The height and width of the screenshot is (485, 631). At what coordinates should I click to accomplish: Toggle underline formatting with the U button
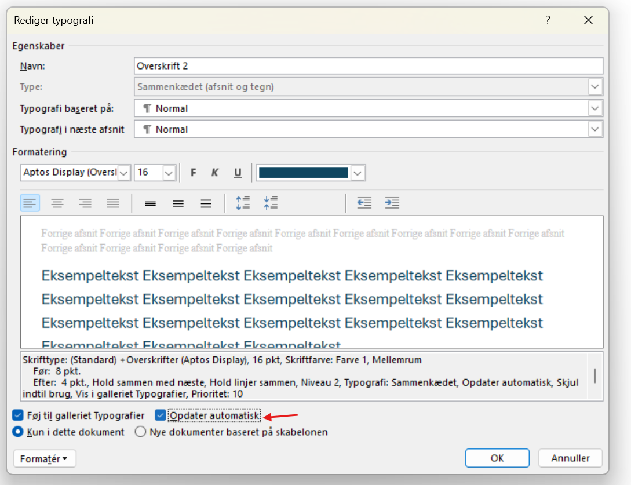[238, 173]
